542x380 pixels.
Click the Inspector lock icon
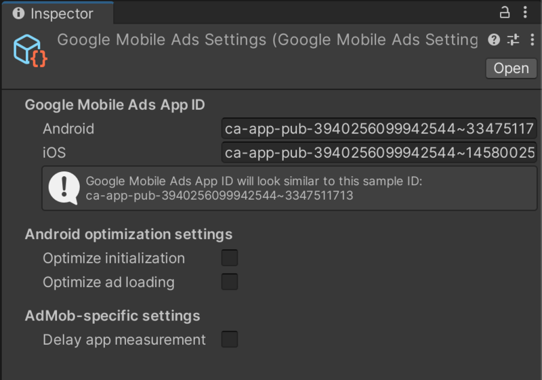(505, 12)
